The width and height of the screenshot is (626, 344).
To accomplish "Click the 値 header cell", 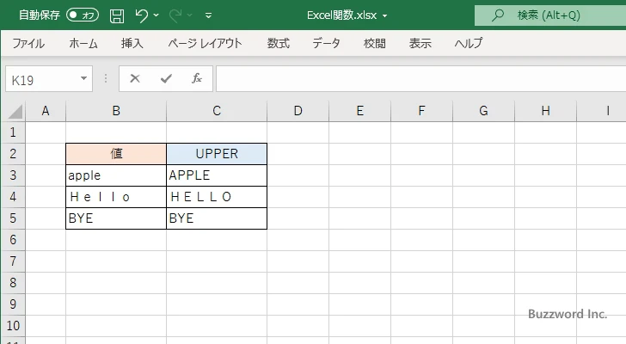I will [116, 154].
